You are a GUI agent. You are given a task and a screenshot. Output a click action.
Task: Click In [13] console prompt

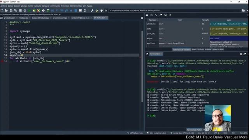151,116
